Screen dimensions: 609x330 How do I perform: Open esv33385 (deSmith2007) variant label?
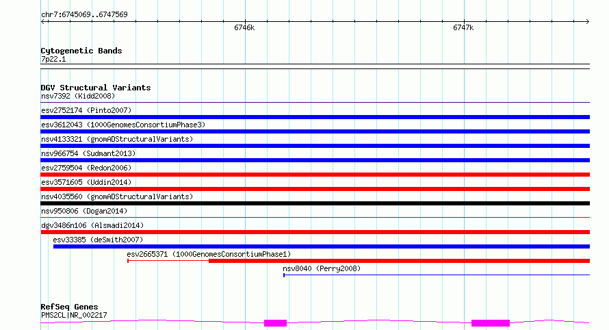pyautogui.click(x=98, y=240)
